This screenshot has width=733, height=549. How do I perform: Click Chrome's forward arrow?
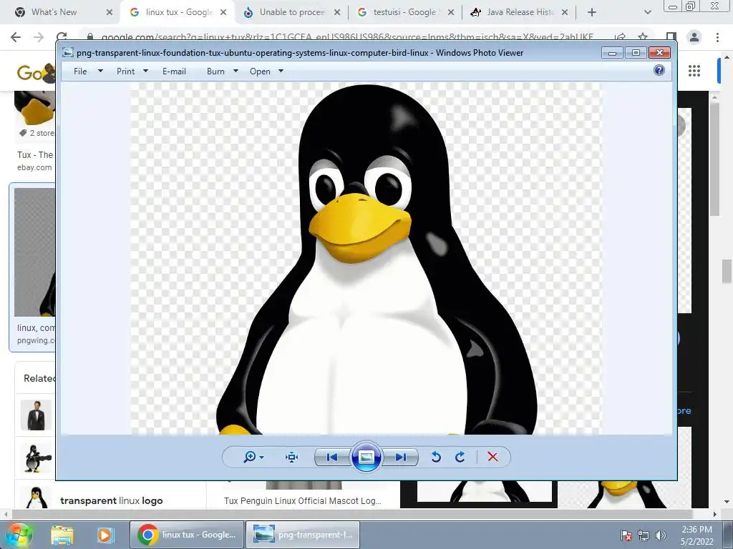(39, 37)
